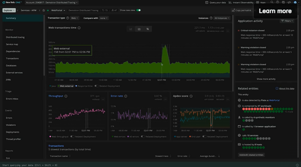Image resolution: width=301 pixels, height=167 pixels.
Task: Open Service map from the sidebar
Action: (x=12, y=44)
